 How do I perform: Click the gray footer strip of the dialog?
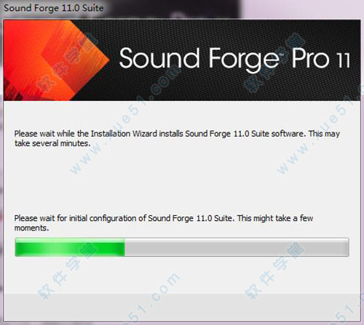click(x=182, y=308)
